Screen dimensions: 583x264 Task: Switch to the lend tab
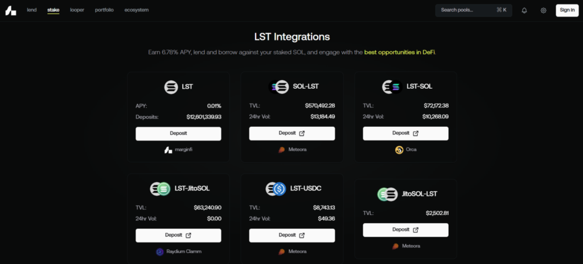[31, 10]
